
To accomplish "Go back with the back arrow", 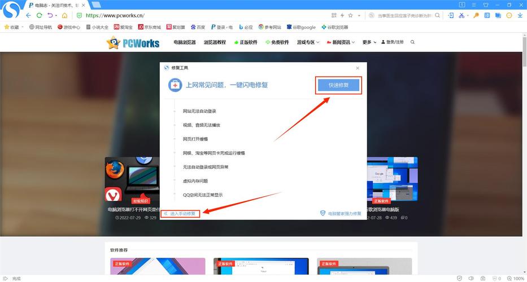I will [29, 15].
